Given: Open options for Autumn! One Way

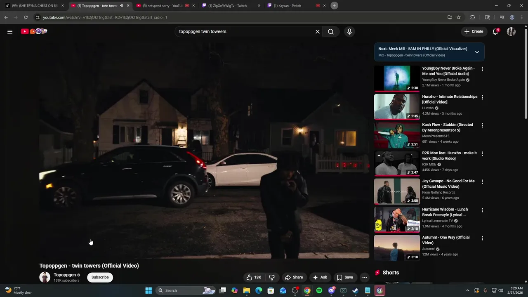Looking at the screenshot, I should tap(482, 238).
